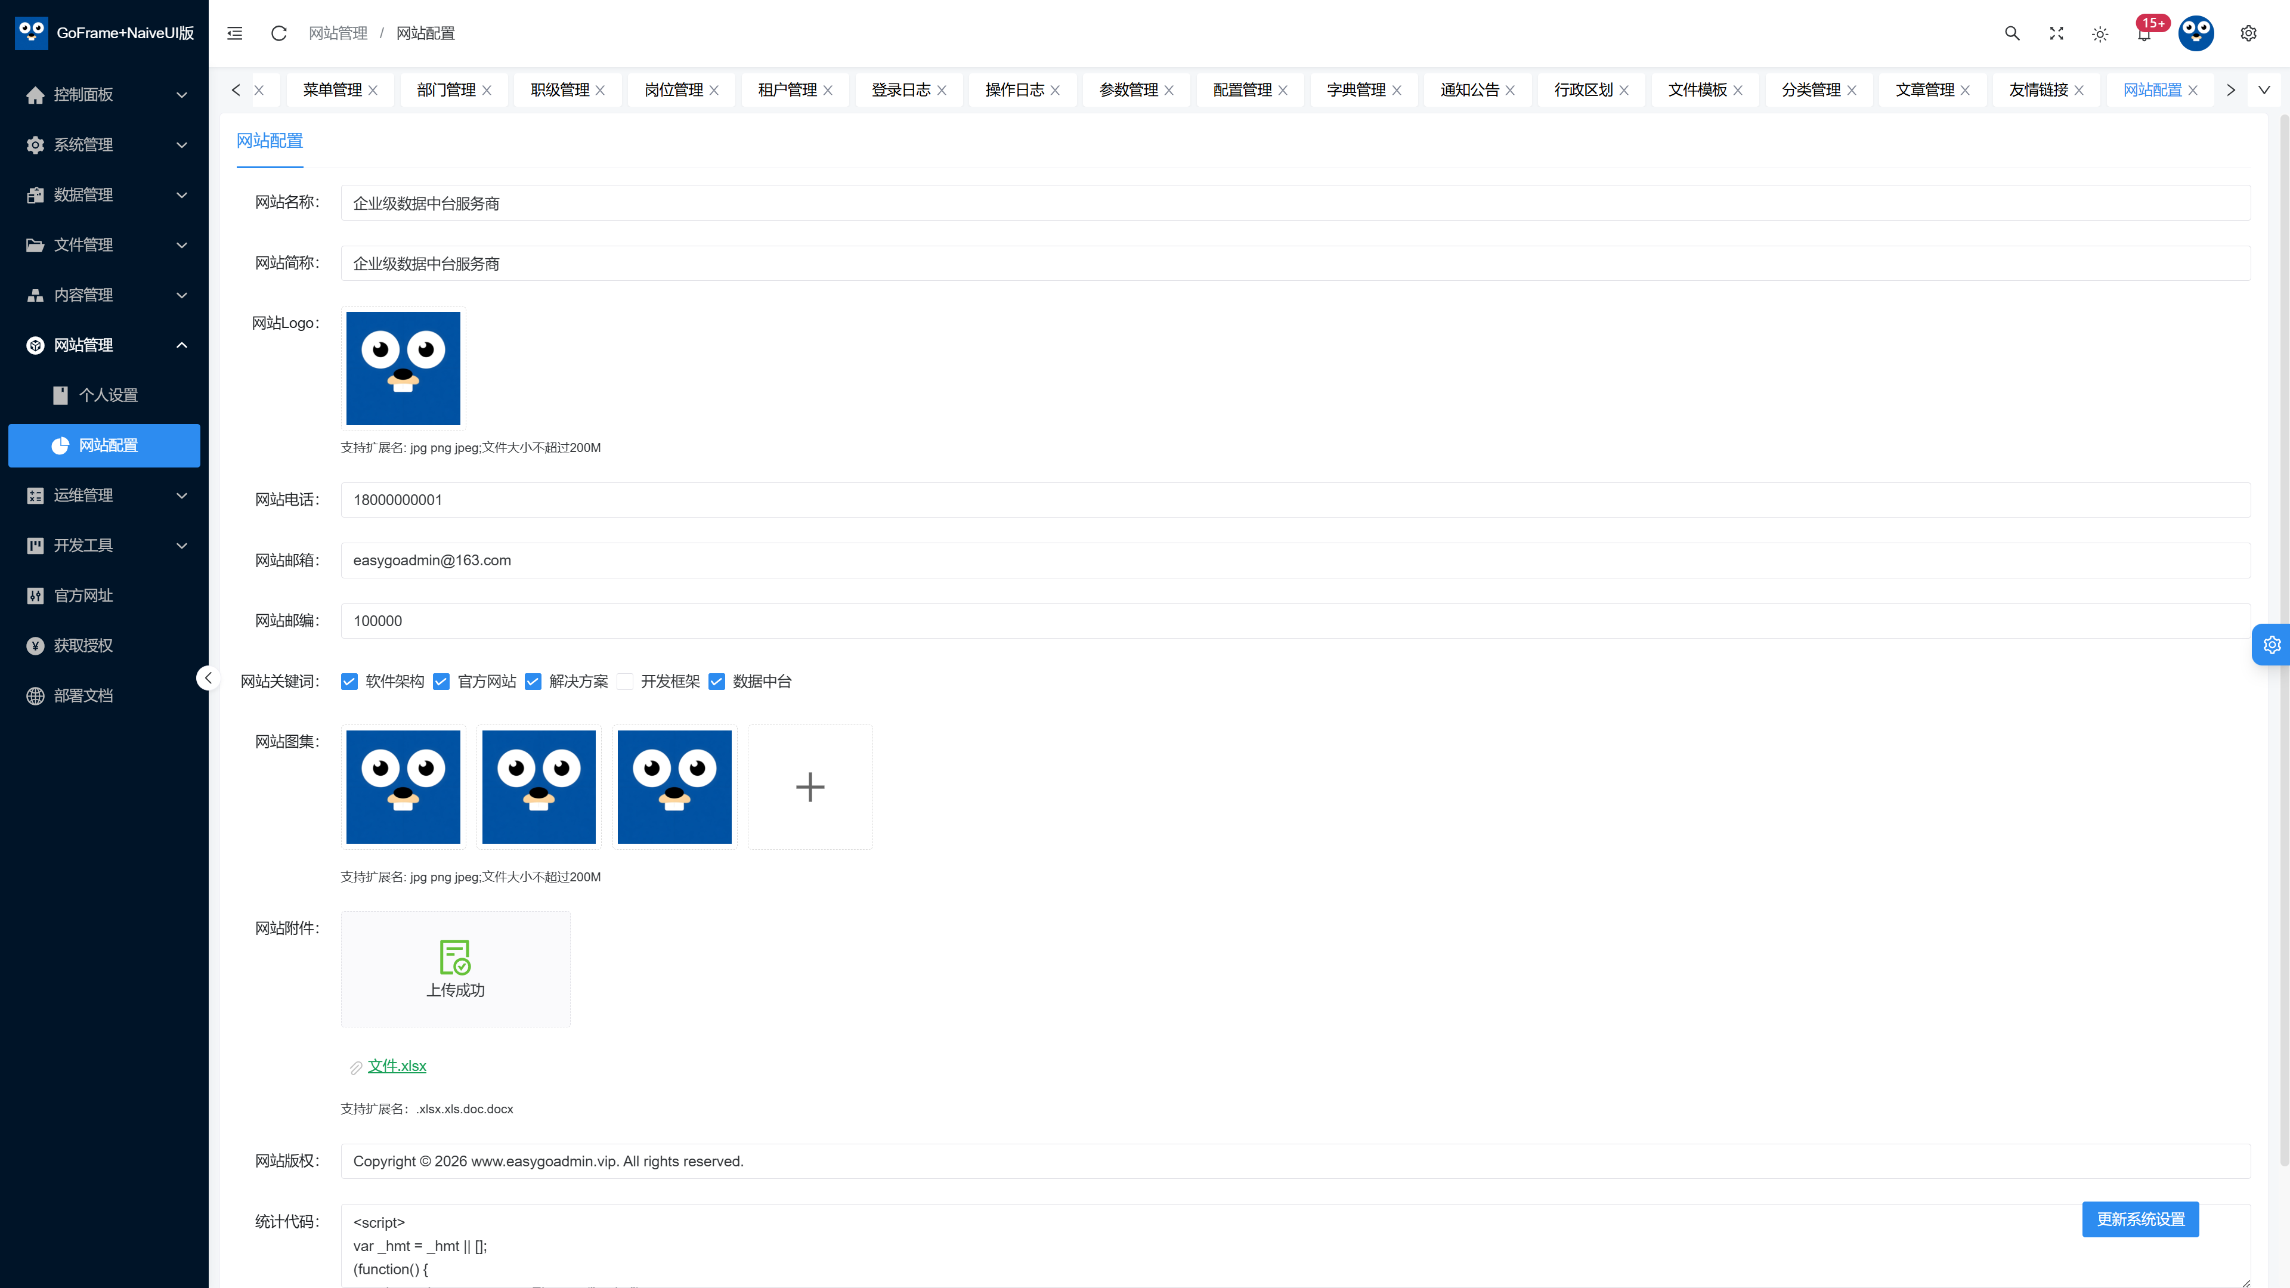Toggle the sidebar collapse menu icon
The image size is (2290, 1288).
click(235, 33)
